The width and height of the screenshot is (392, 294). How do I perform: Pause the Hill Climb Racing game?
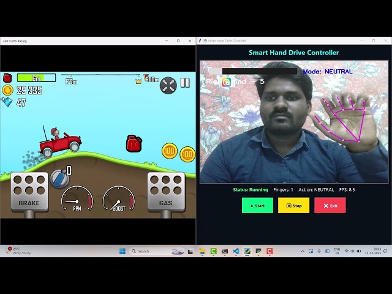[185, 83]
